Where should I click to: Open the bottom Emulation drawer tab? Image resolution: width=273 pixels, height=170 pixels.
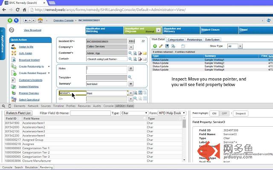pos(31,167)
